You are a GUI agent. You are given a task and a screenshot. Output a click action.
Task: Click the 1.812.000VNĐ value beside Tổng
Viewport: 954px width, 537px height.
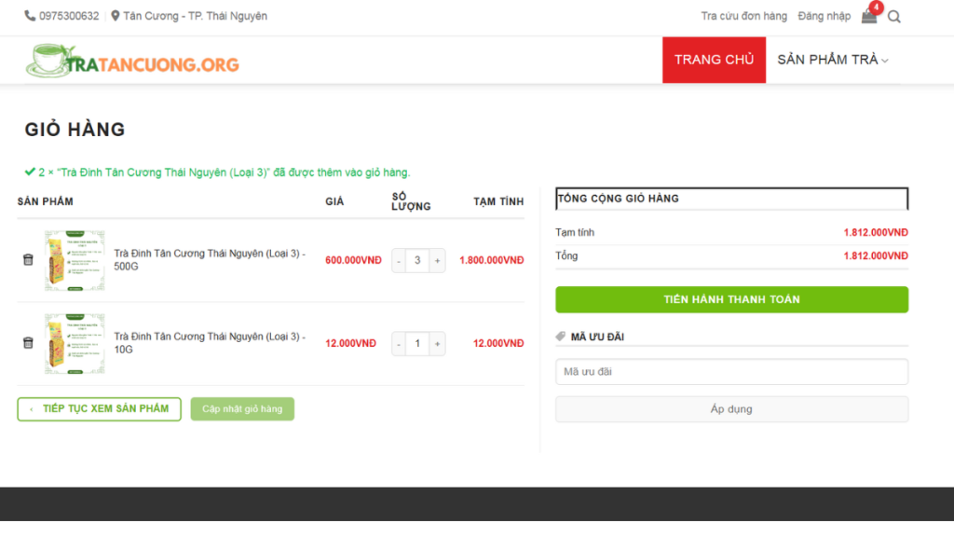[x=876, y=255]
